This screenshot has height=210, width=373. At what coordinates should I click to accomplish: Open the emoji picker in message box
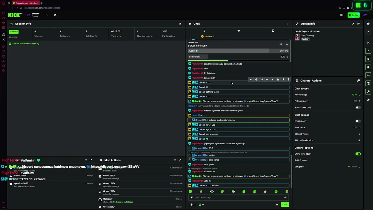pyautogui.click(x=285, y=197)
